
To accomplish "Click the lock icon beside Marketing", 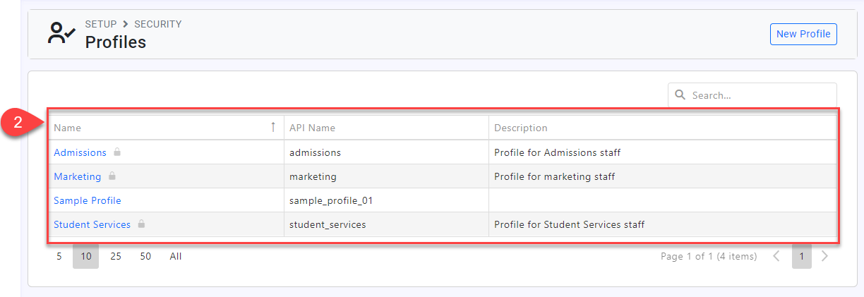I will coord(112,176).
